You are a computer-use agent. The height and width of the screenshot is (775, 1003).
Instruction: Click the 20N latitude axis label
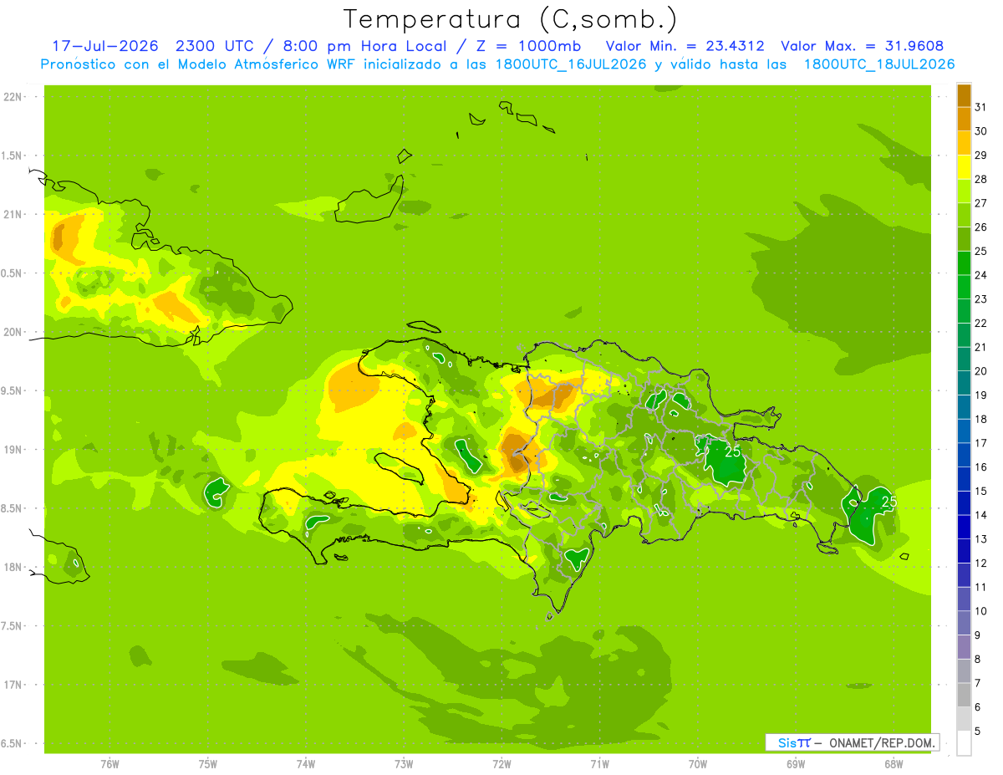pyautogui.click(x=13, y=332)
